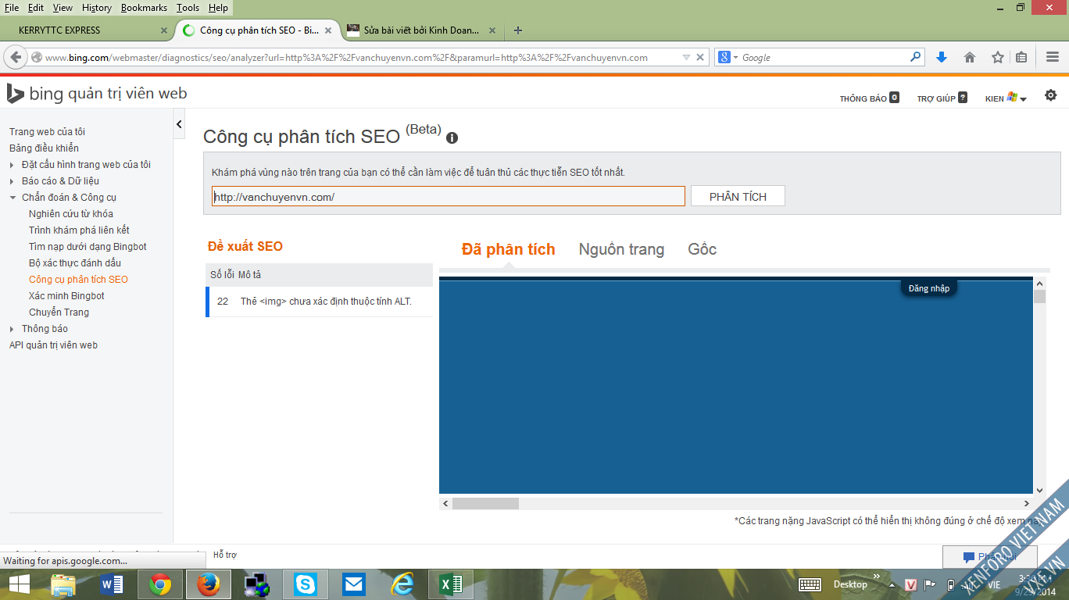Click the preview's scroll right arrow

point(1028,504)
